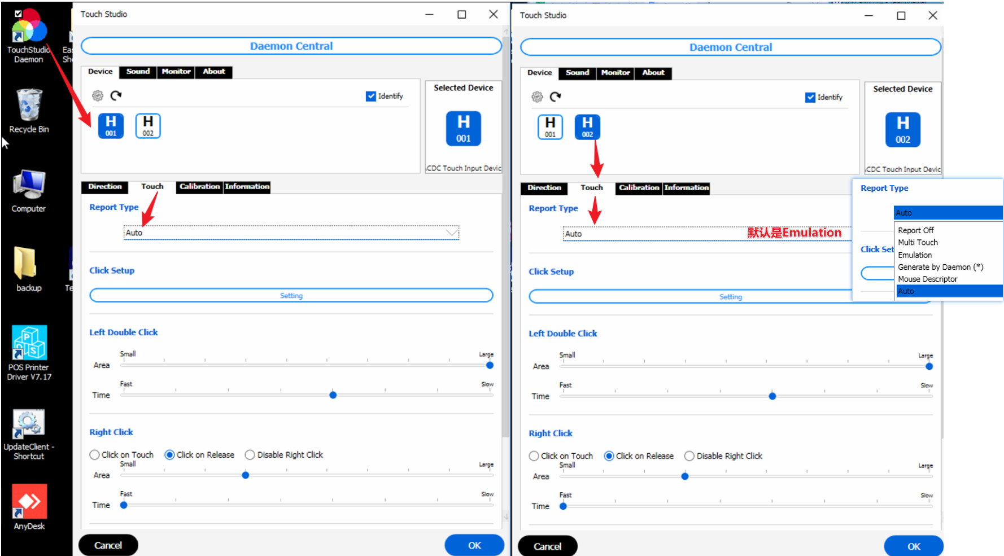Screen dimensions: 1004x556
Task: Switch to Sound tab in left window
Action: 138,72
